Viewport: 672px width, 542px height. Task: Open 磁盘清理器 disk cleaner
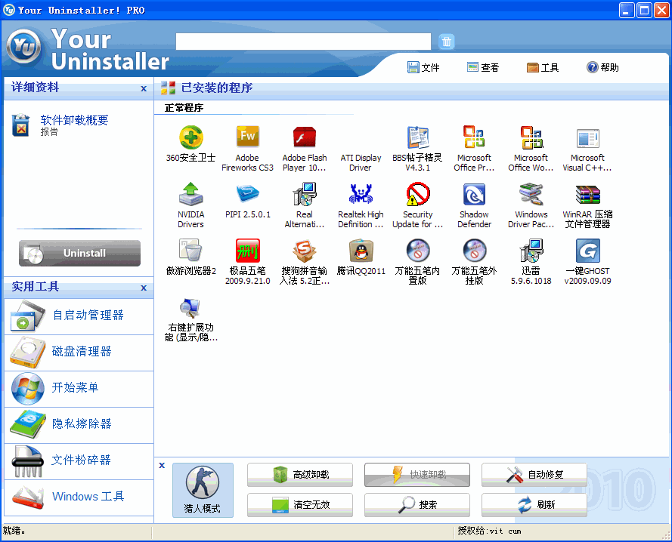pyautogui.click(x=79, y=353)
